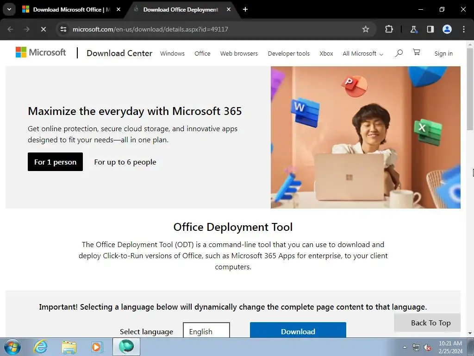
Task: Open Chrome three-dot menu
Action: [x=464, y=29]
